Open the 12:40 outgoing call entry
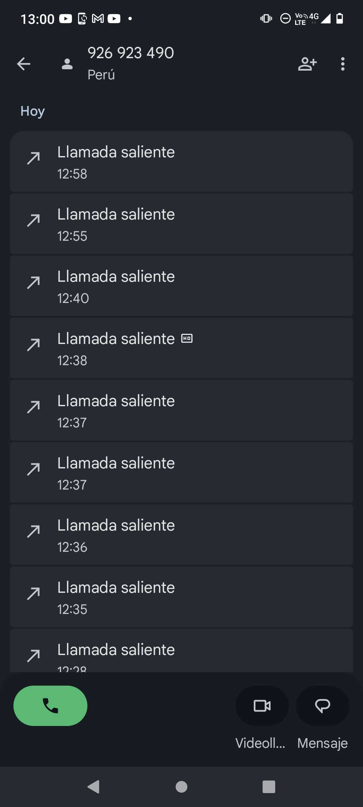The image size is (363, 807). (x=182, y=286)
